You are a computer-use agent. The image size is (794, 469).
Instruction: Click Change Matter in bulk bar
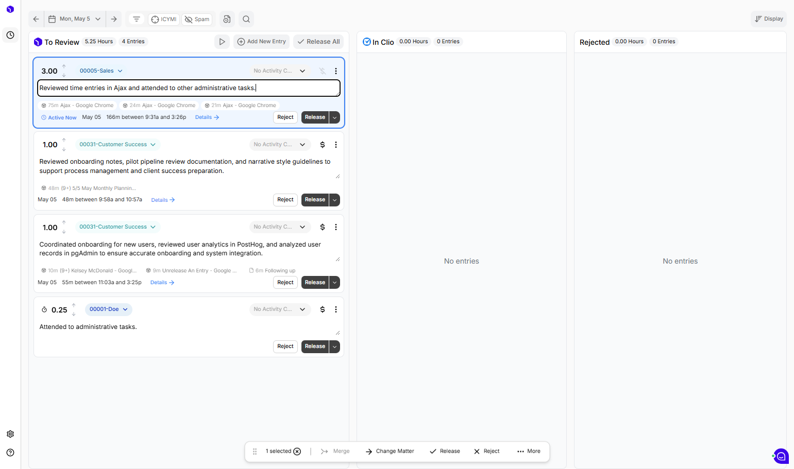(x=390, y=451)
